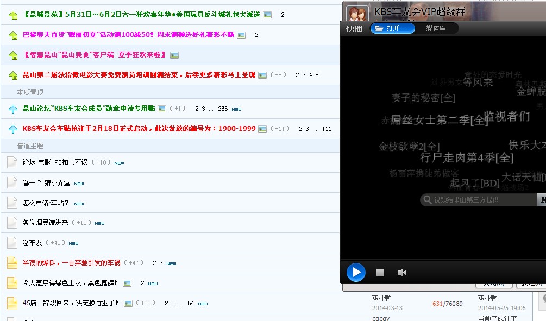Open thread 曝车友
This screenshot has width=546, height=321.
(x=33, y=243)
